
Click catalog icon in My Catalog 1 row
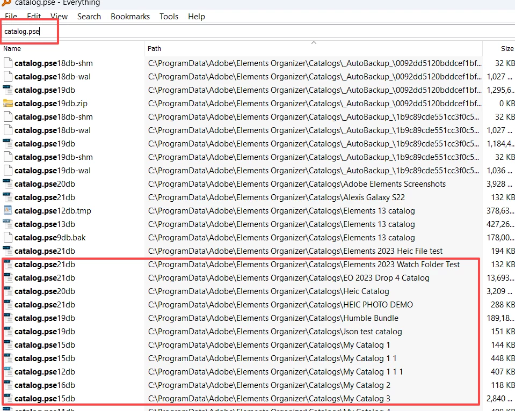pos(8,345)
